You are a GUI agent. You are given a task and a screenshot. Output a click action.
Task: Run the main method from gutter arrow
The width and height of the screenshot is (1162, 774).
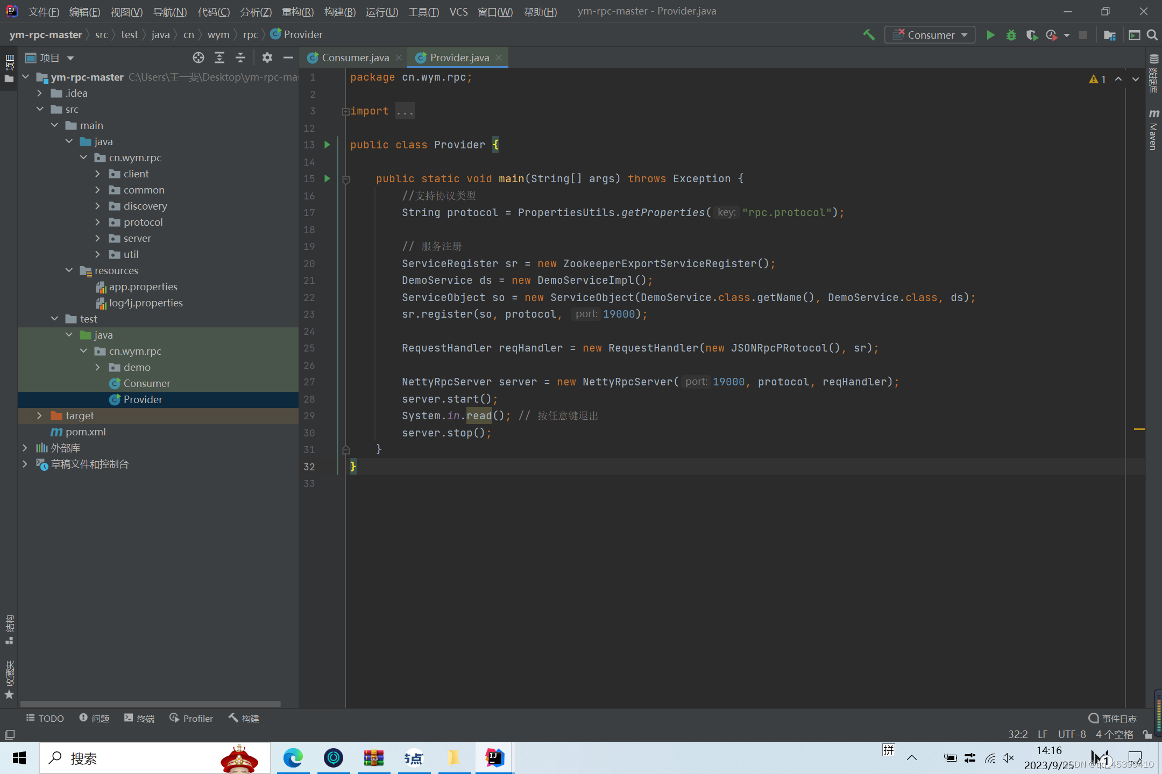[x=327, y=178]
